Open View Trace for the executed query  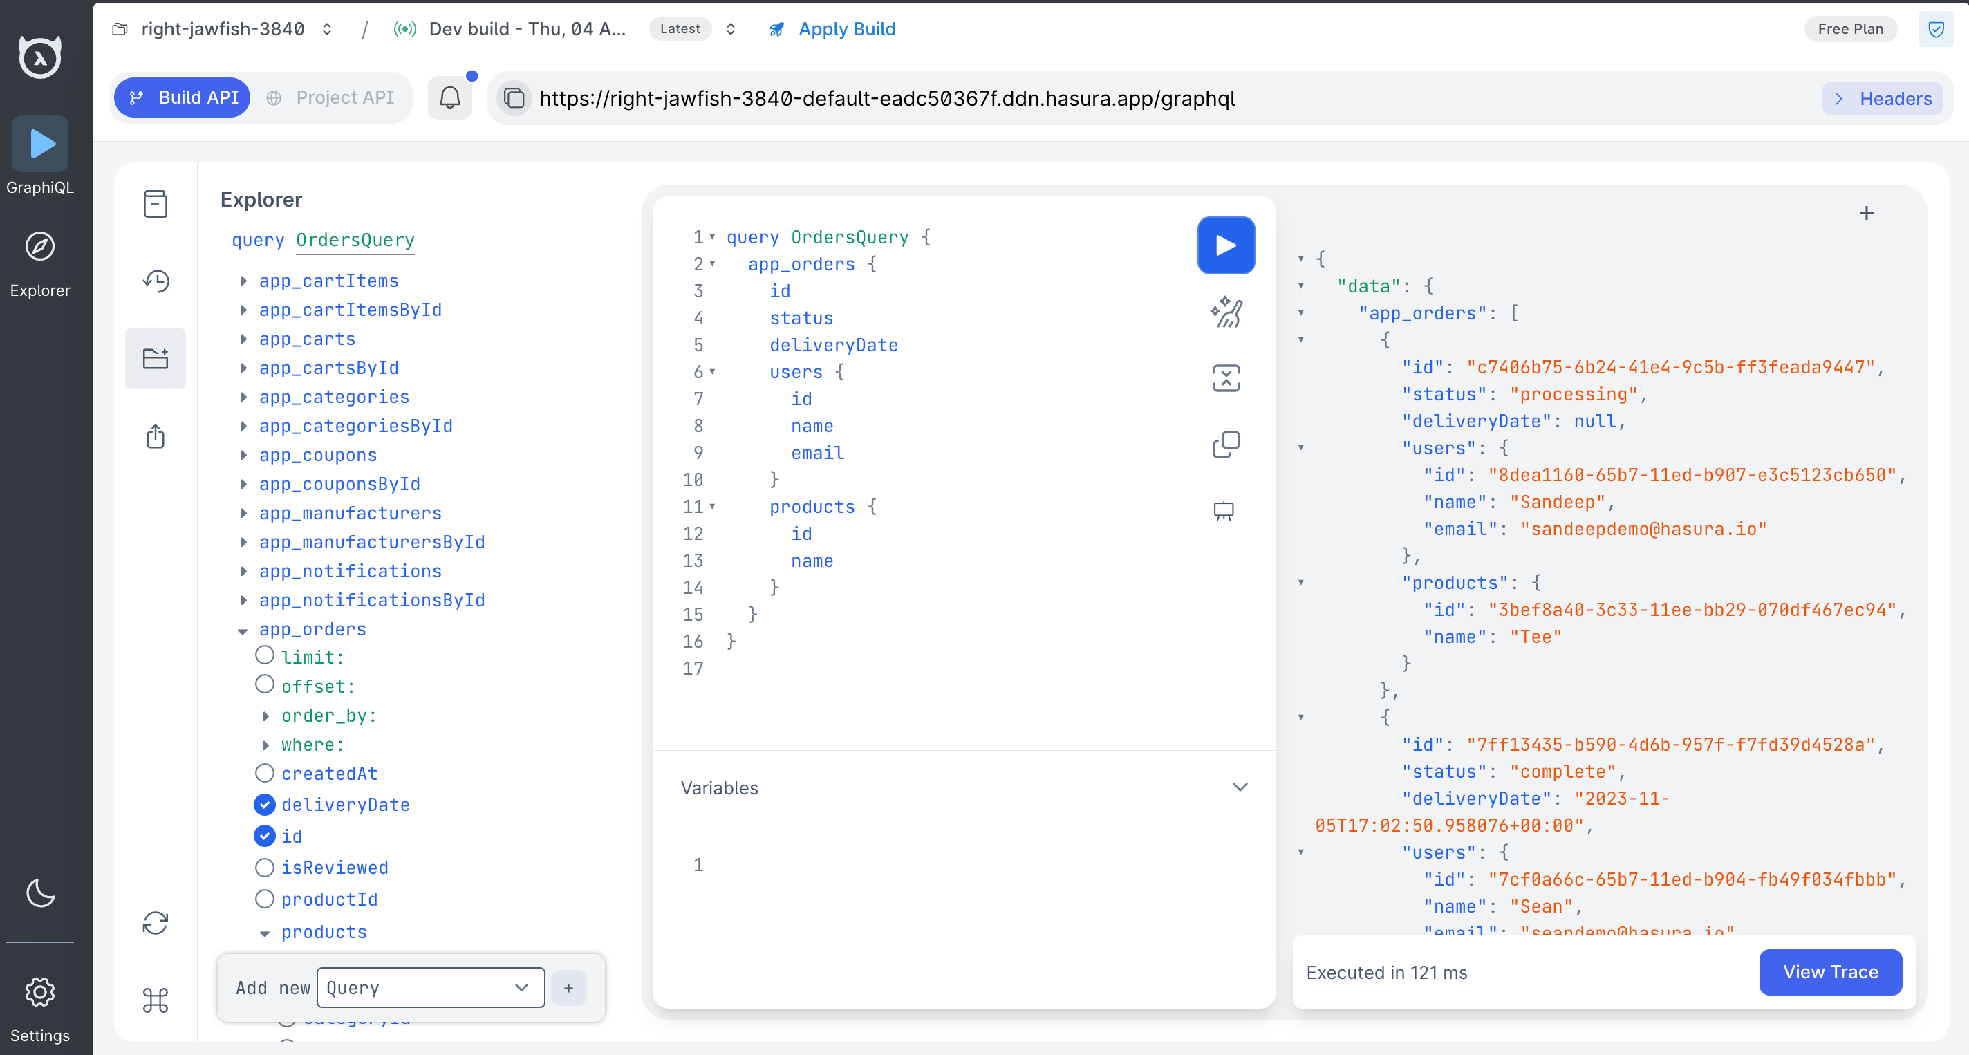click(1830, 973)
